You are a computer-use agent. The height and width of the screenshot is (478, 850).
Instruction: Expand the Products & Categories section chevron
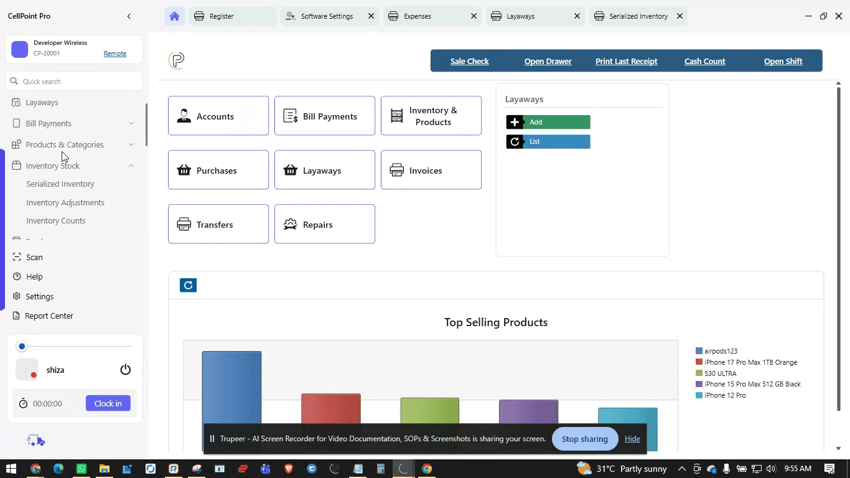(x=131, y=144)
